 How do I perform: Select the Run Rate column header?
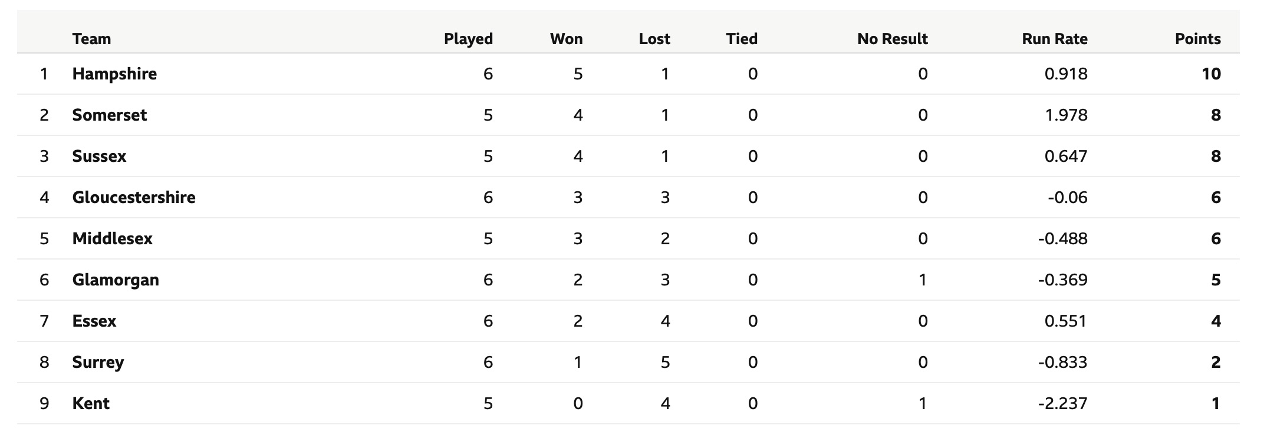1055,39
